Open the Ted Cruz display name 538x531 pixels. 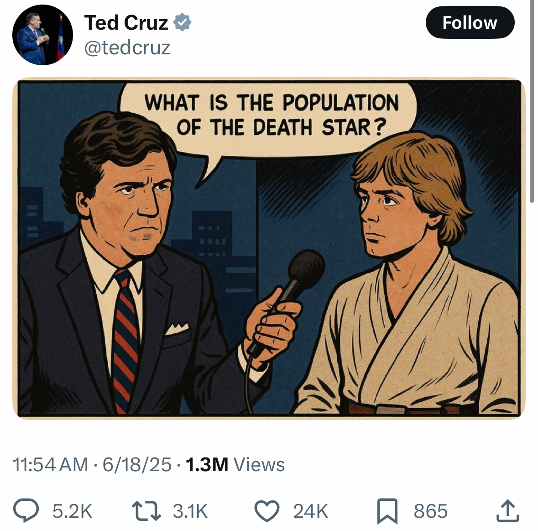tap(126, 23)
